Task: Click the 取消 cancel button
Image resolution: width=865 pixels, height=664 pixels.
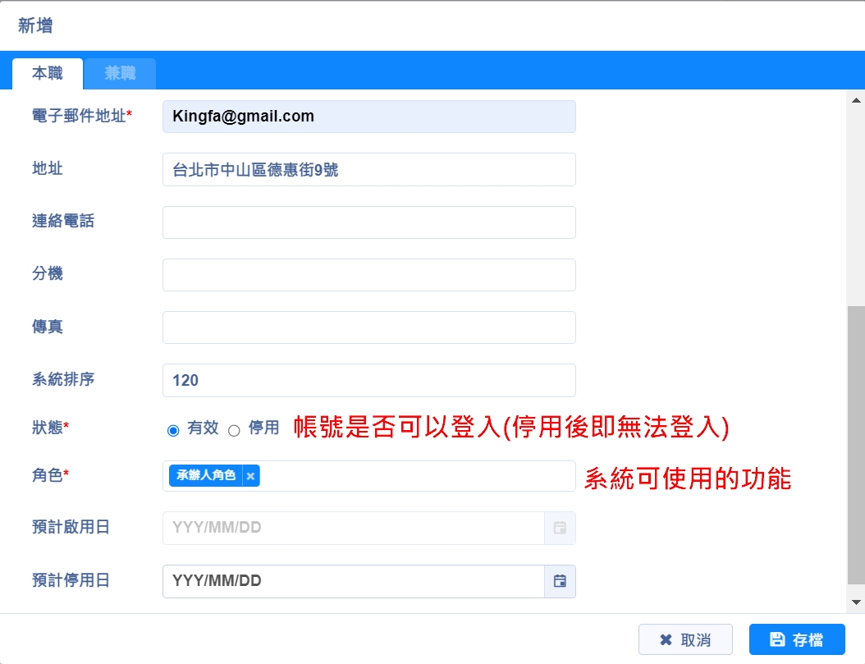Action: tap(685, 639)
